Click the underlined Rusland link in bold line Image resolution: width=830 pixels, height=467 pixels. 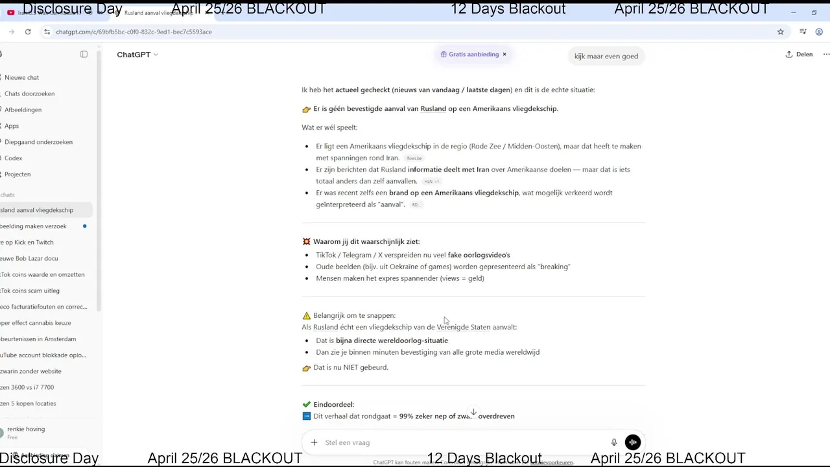(x=433, y=109)
